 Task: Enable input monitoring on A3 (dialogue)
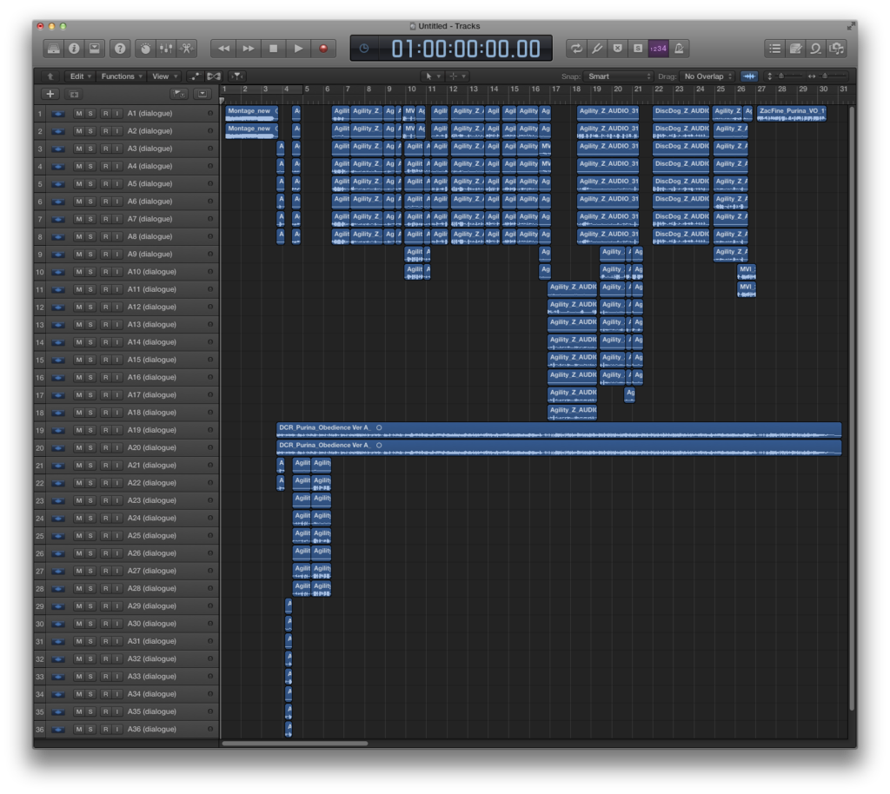click(117, 149)
